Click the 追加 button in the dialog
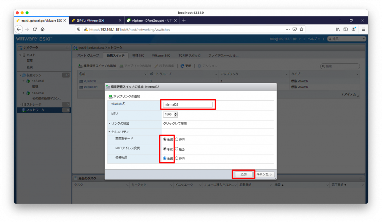 pyautogui.click(x=243, y=174)
